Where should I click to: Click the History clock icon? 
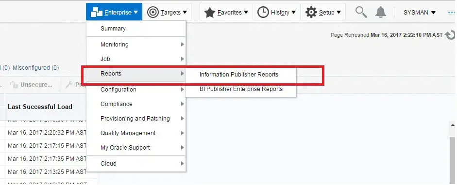(263, 13)
